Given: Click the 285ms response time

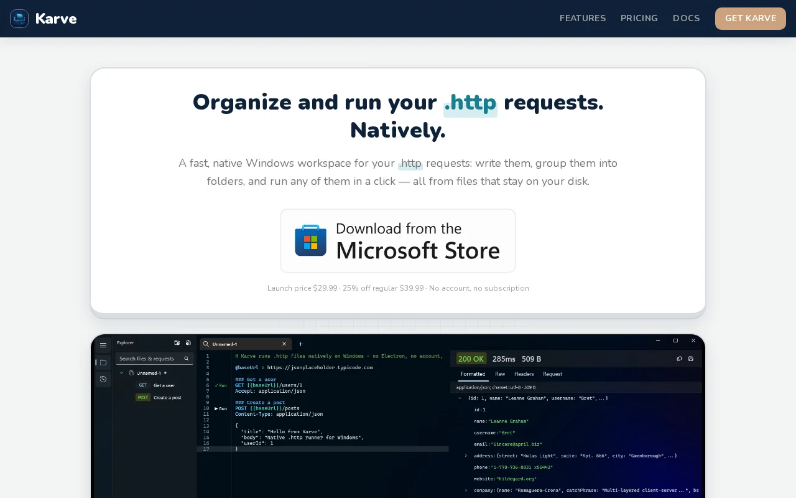Looking at the screenshot, I should pyautogui.click(x=504, y=359).
